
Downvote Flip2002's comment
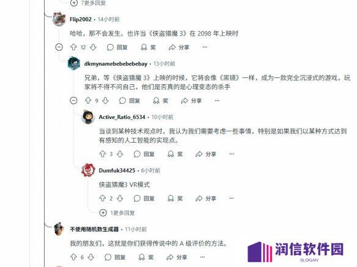93,47
